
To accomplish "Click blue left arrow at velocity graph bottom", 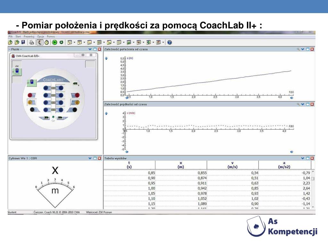I will point(127,152).
